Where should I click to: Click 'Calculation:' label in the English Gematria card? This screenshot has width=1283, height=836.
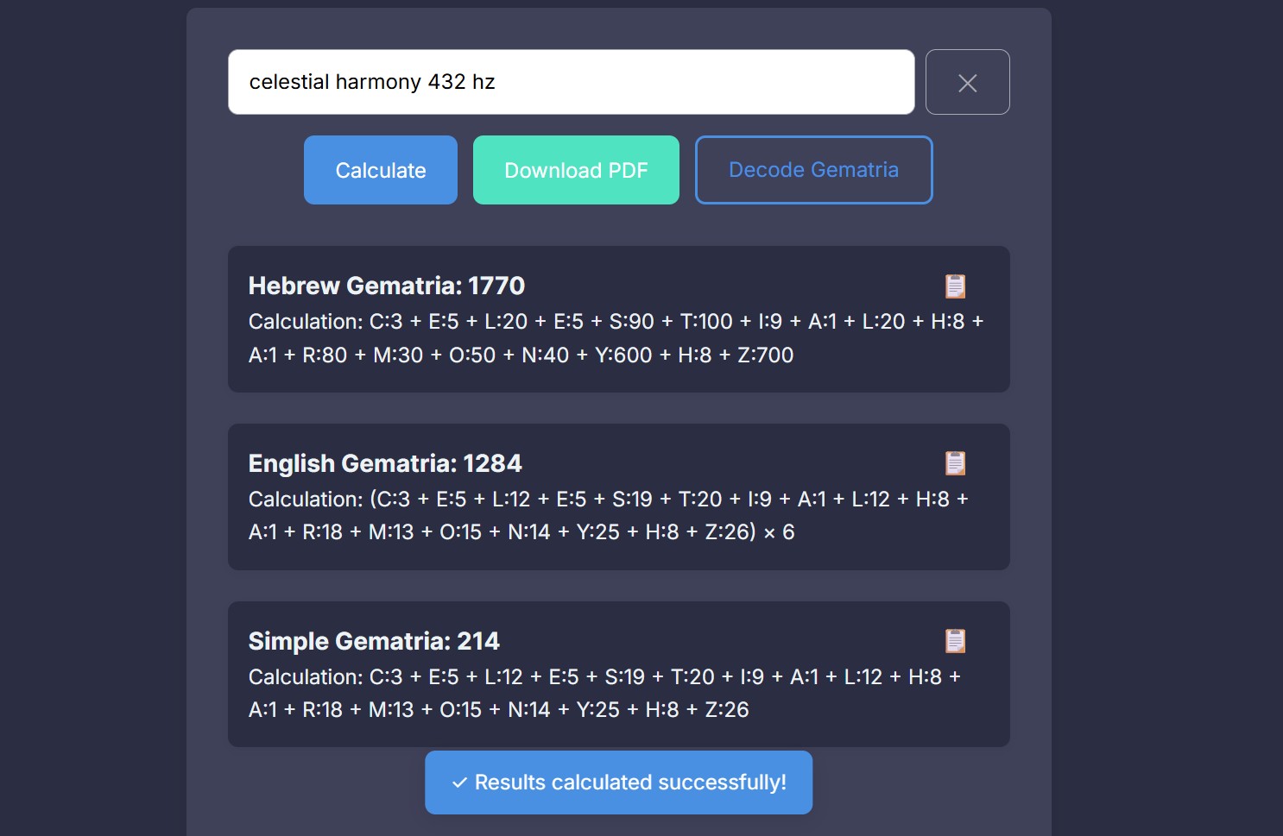point(306,499)
